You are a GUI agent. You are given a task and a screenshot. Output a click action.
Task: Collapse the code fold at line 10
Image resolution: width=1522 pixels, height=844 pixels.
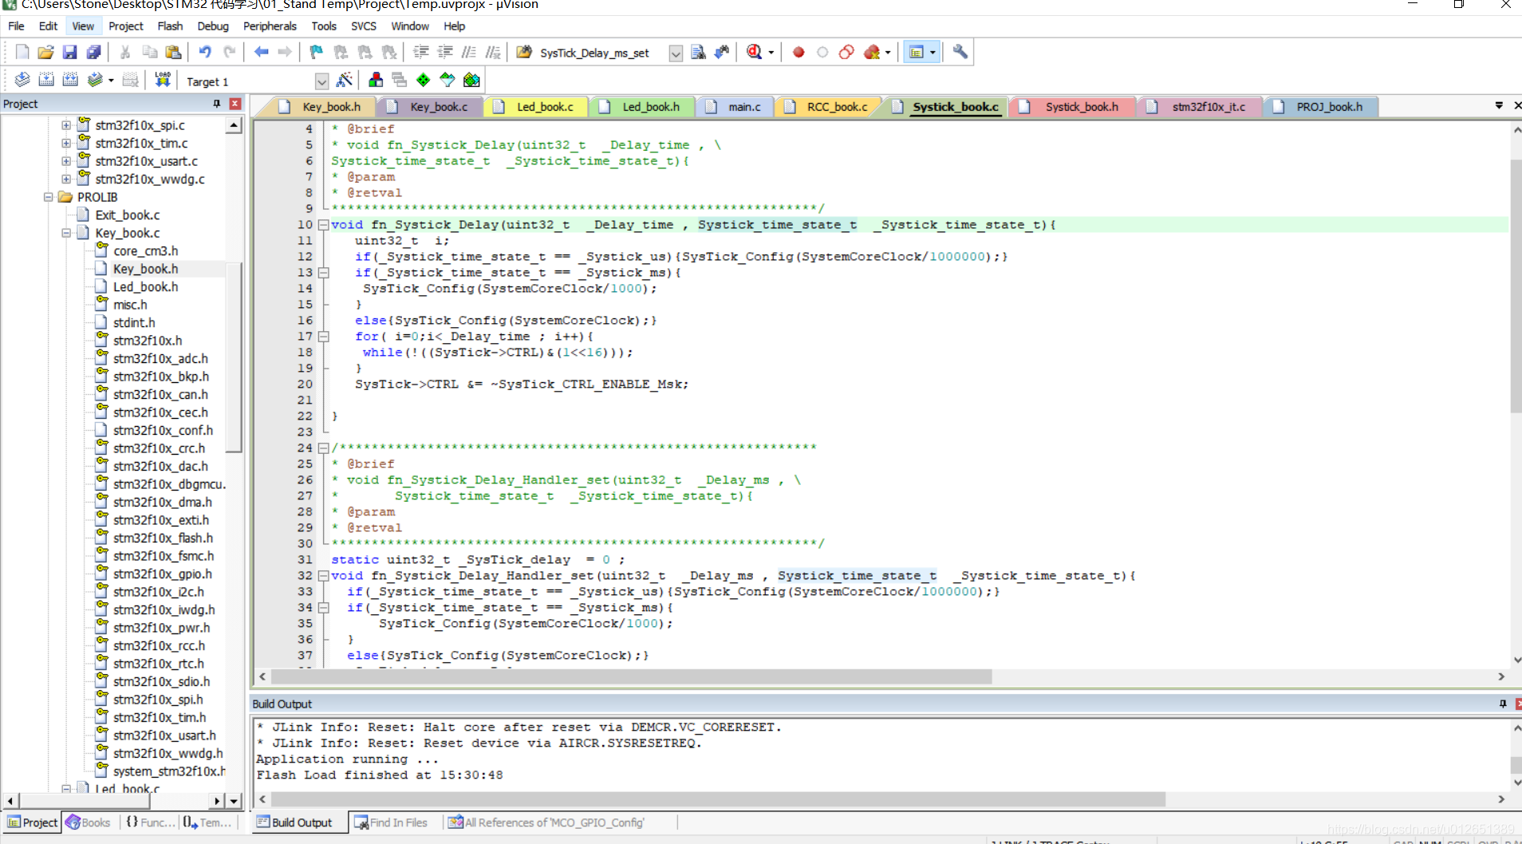pos(324,225)
